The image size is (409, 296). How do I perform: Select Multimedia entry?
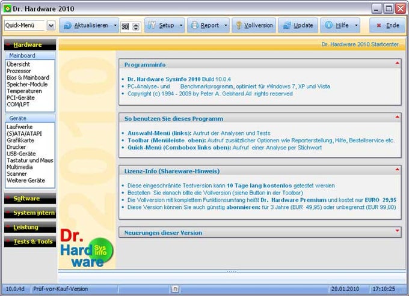point(20,167)
